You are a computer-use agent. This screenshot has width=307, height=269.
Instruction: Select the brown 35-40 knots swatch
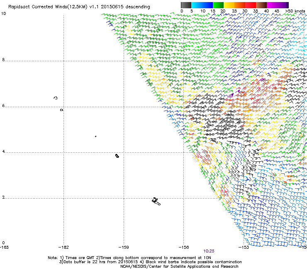click(261, 5)
